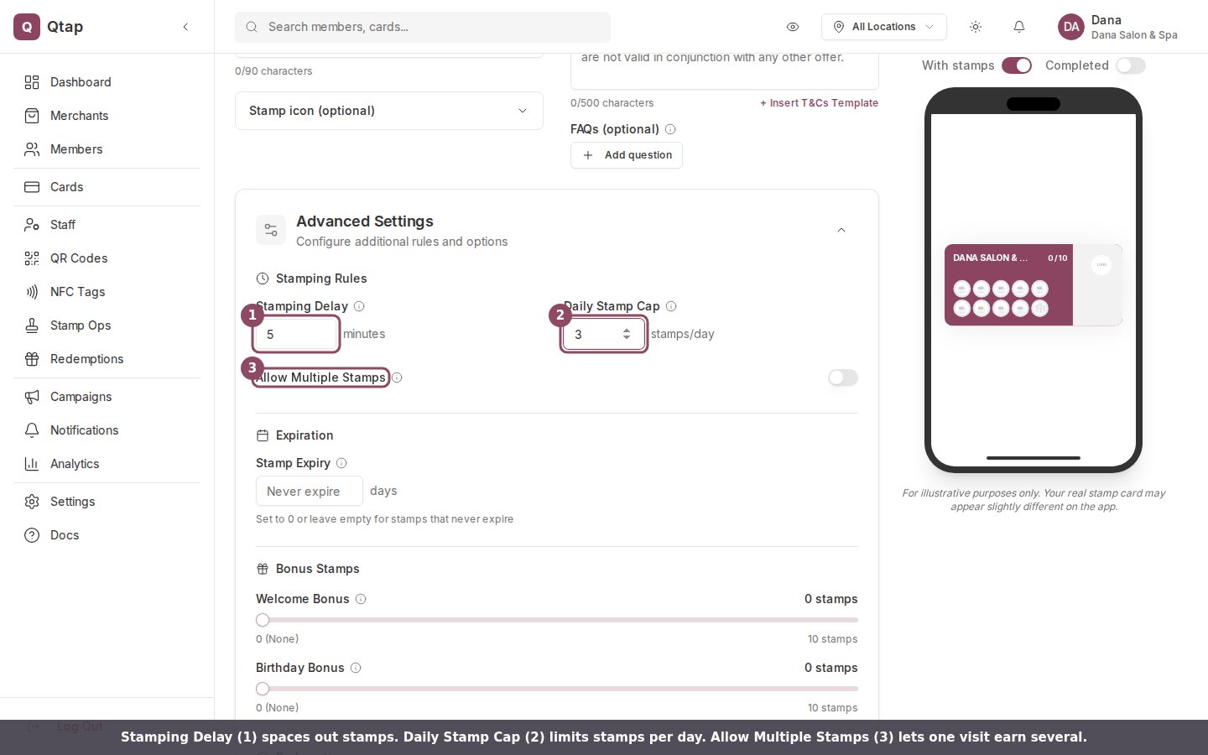The image size is (1208, 755).
Task: Click the Add question button
Action: tap(627, 155)
